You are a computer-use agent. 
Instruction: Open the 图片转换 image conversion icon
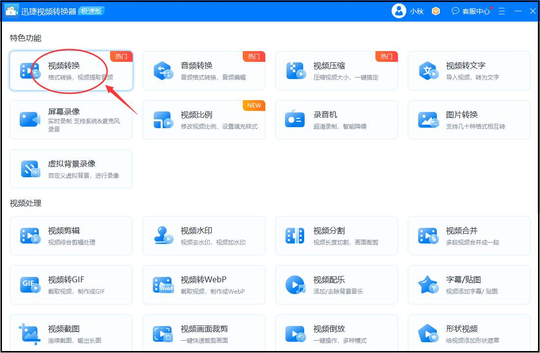click(428, 120)
